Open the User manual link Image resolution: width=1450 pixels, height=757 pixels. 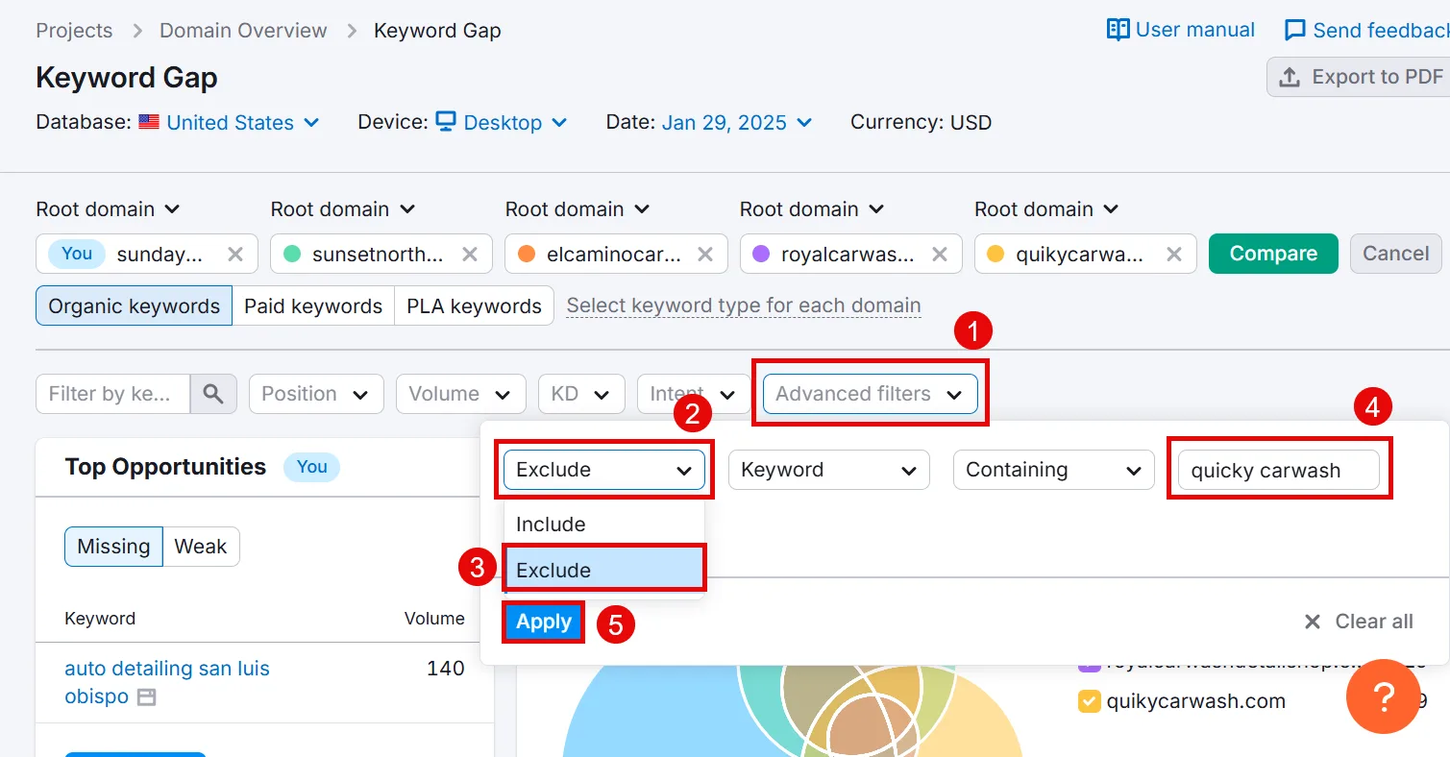1181,30
